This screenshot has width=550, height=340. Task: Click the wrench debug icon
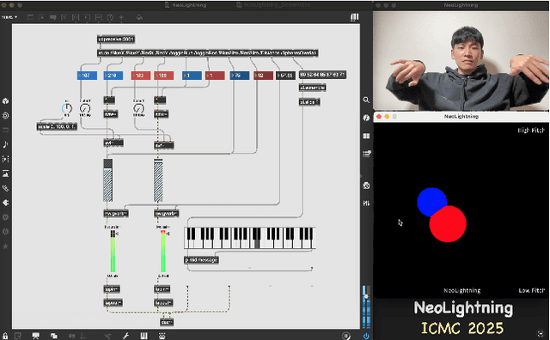[x=125, y=336]
